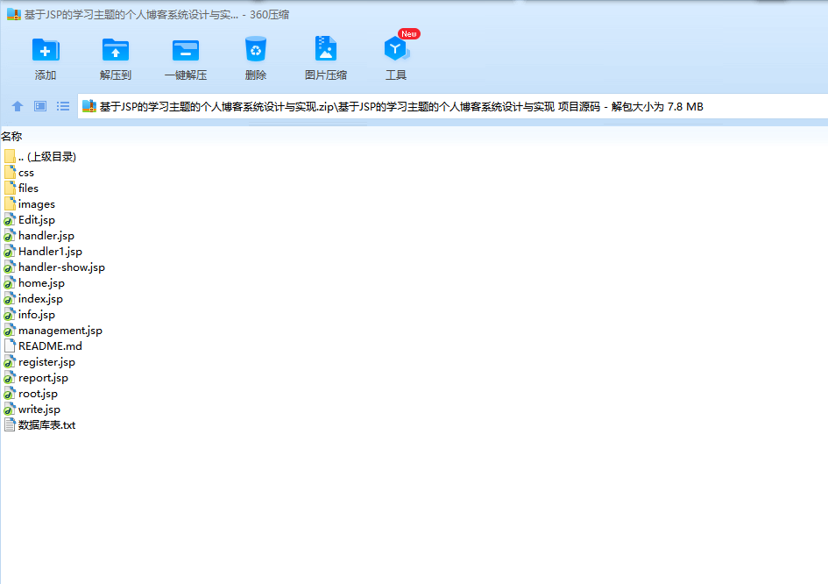Switch to the thumbnail view icon
The width and height of the screenshot is (828, 584).
click(40, 106)
